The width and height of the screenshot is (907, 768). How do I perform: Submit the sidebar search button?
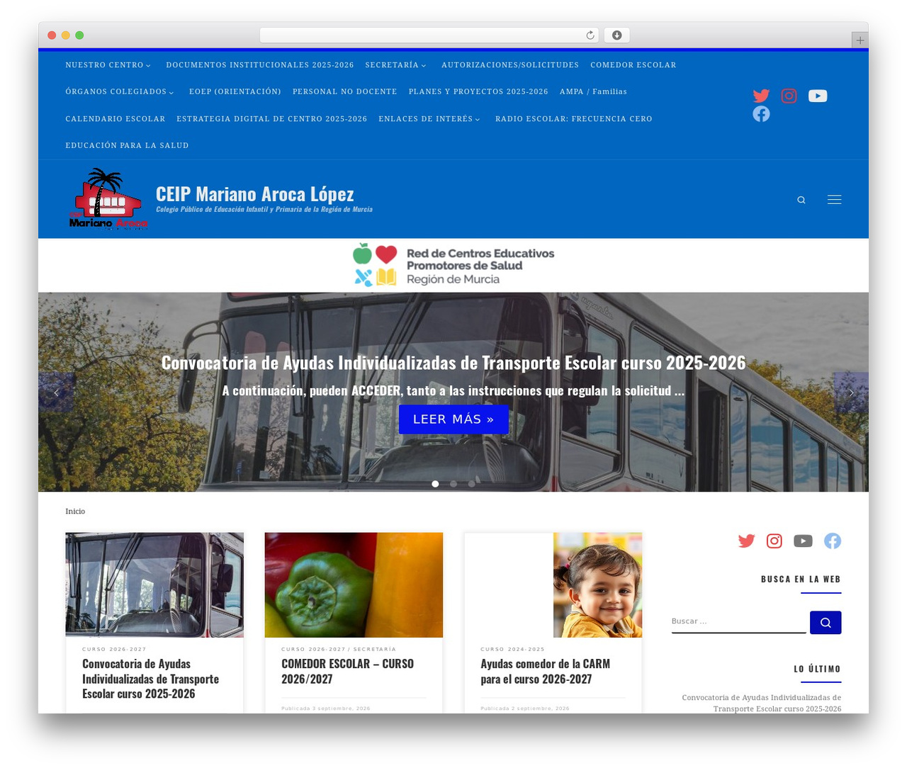tap(826, 623)
